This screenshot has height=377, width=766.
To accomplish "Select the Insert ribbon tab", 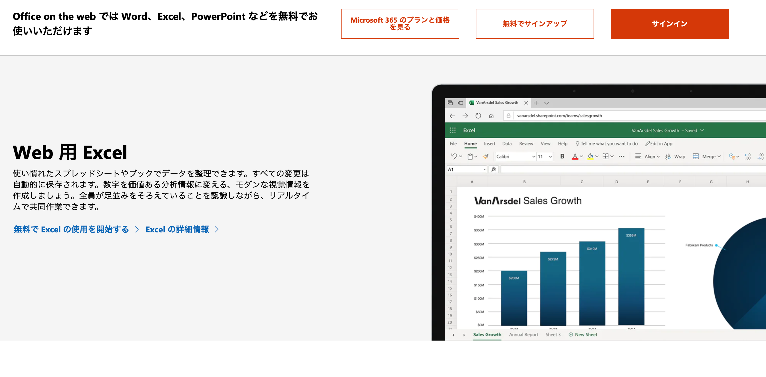I will (x=489, y=144).
